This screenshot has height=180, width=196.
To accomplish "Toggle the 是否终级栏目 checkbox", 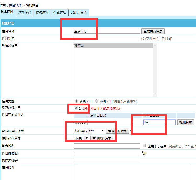I will 76,108.
